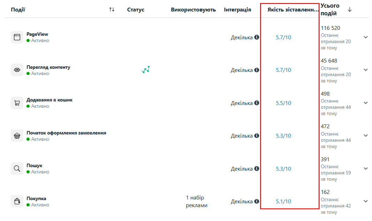Expand the PageView row chevron
The height and width of the screenshot is (221, 372).
point(366,37)
